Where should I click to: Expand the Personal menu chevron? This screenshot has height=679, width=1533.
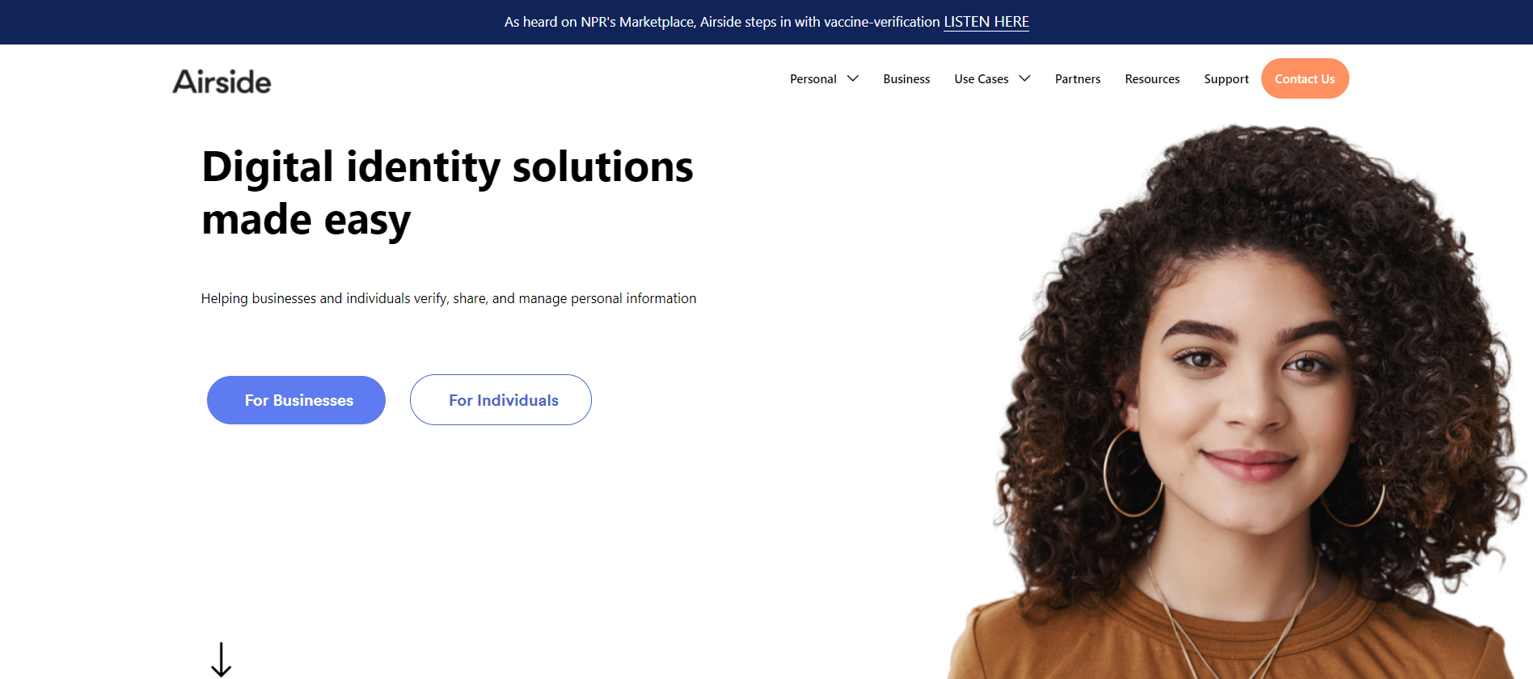coord(852,78)
